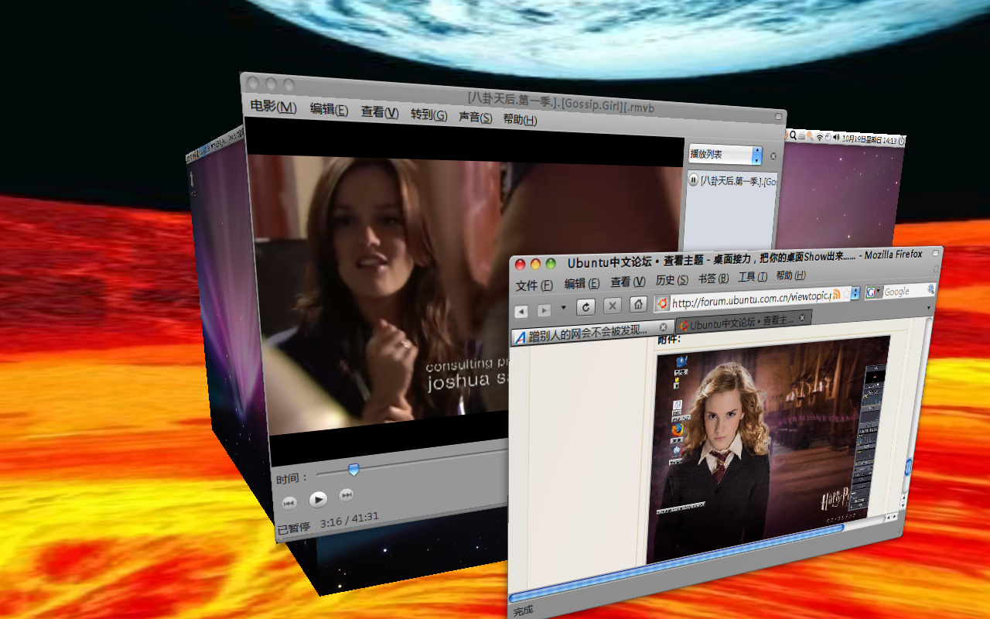Open movie player 电影(M) menu

point(274,106)
